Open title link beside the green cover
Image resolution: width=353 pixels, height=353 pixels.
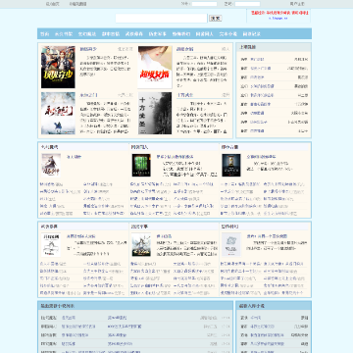click(175, 157)
